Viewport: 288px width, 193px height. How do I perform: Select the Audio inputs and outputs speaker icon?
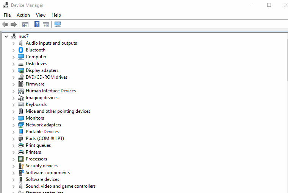(21, 43)
